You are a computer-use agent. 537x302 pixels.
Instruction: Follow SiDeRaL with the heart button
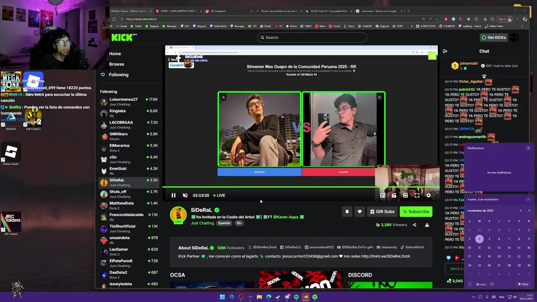click(x=360, y=212)
